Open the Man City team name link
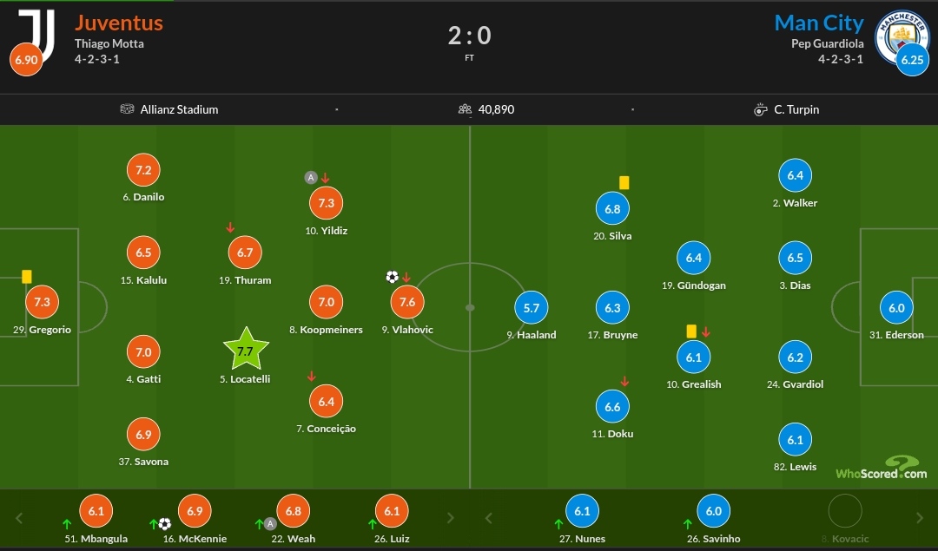This screenshot has width=938, height=551. tap(819, 23)
